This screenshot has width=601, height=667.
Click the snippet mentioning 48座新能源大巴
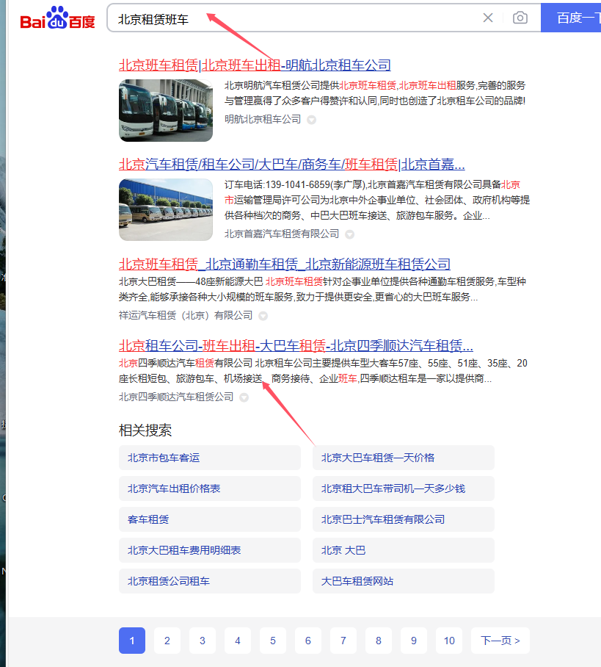point(323,289)
